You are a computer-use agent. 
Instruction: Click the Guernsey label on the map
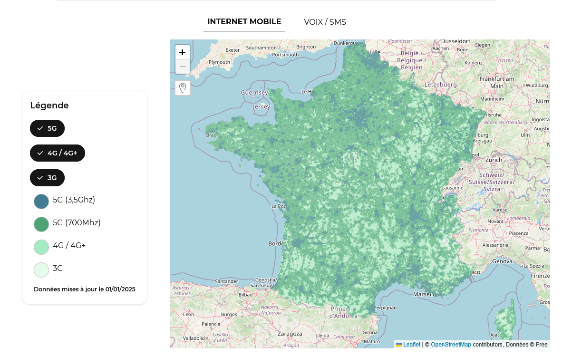tap(254, 92)
